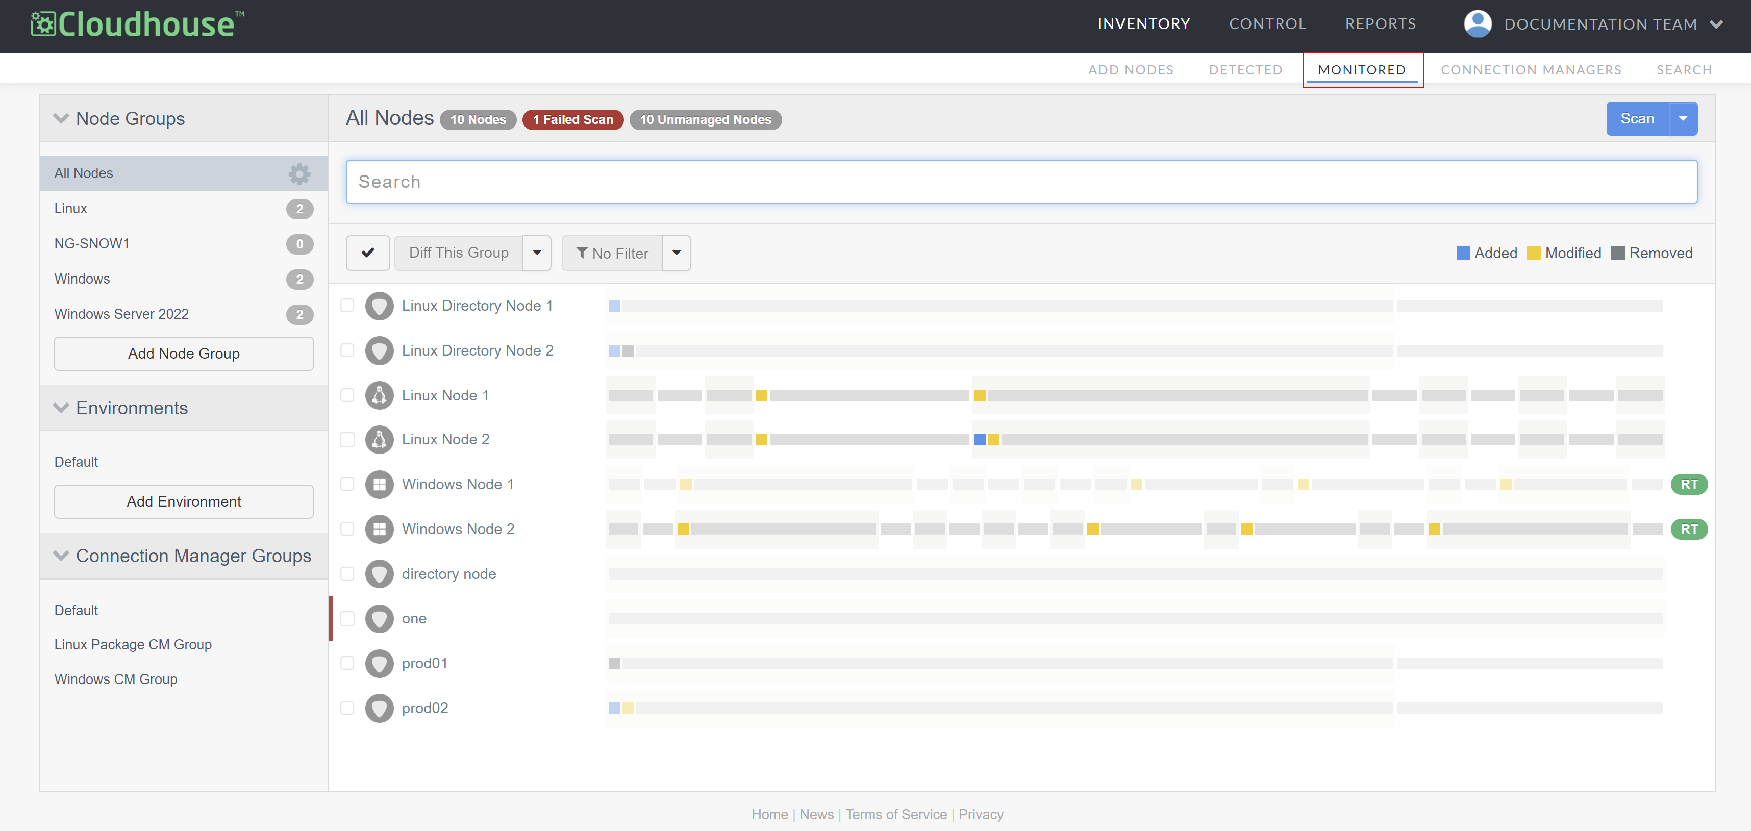This screenshot has height=831, width=1751.
Task: Click the Linux Node 1 penguin icon
Action: click(x=379, y=395)
